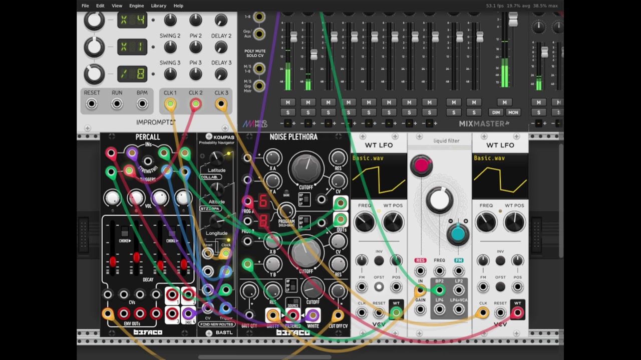The image size is (641, 360).
Task: Click the FILTERED output jack
Action: (293, 315)
